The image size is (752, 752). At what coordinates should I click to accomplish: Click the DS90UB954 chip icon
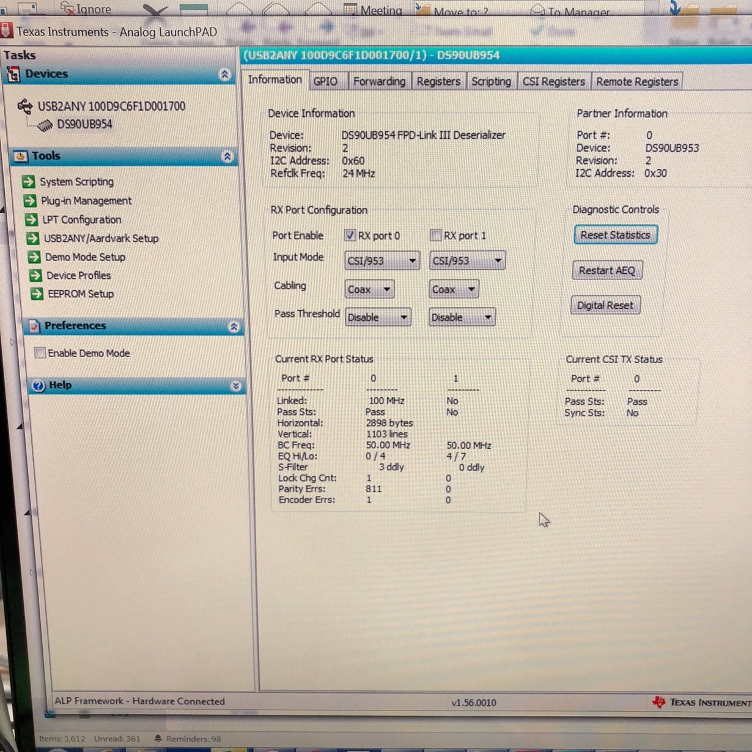point(45,125)
